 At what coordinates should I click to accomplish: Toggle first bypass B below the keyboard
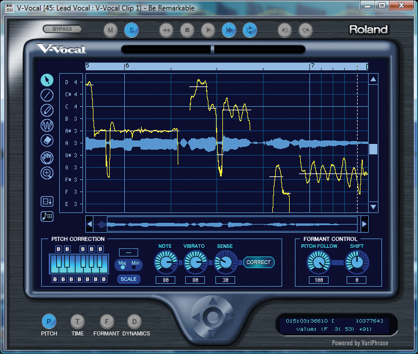pyautogui.click(x=55, y=279)
